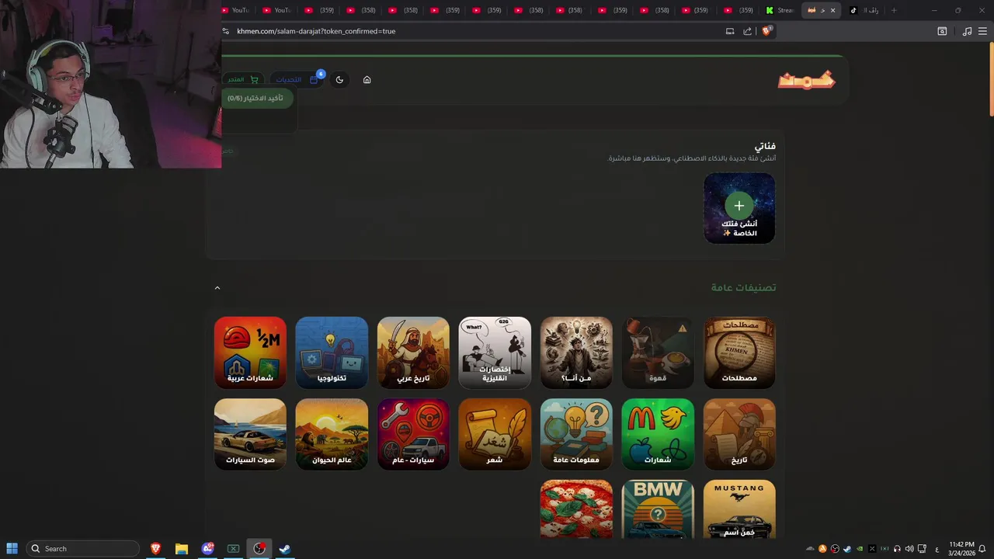Open the التحديات challenges button
The image size is (994, 559).
297,79
